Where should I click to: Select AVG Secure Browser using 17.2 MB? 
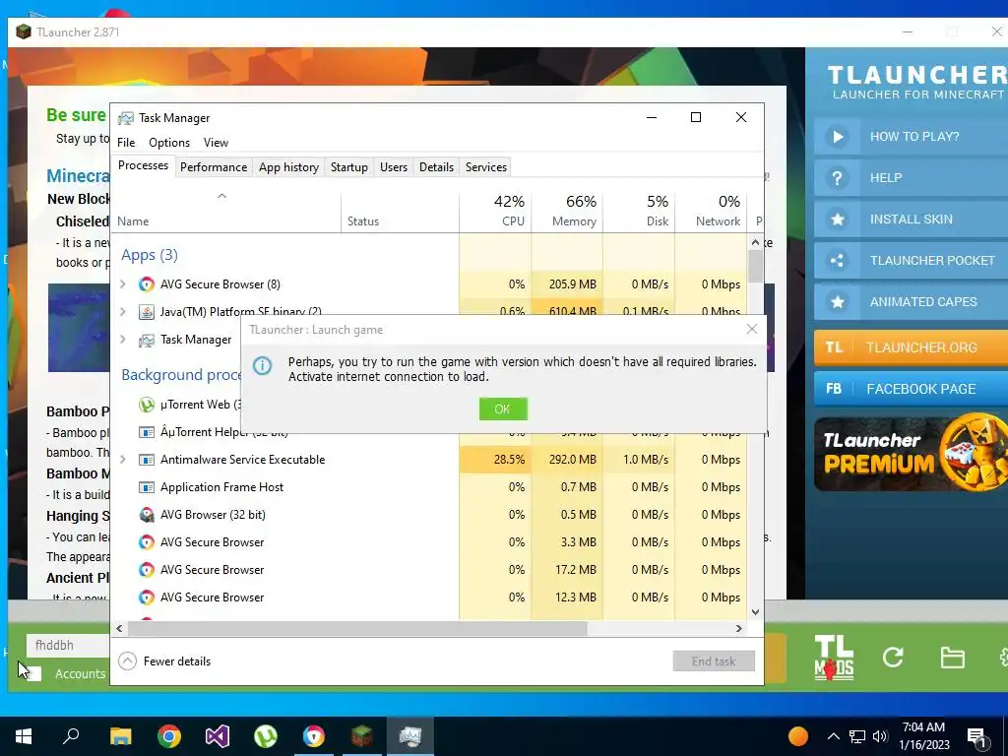coord(429,570)
